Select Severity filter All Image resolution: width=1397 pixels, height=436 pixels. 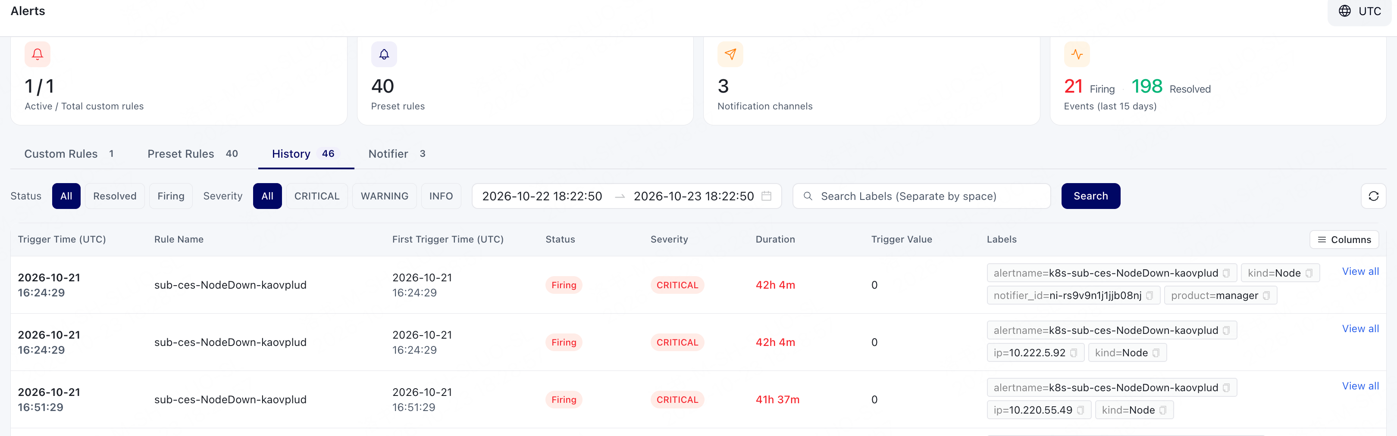point(267,196)
